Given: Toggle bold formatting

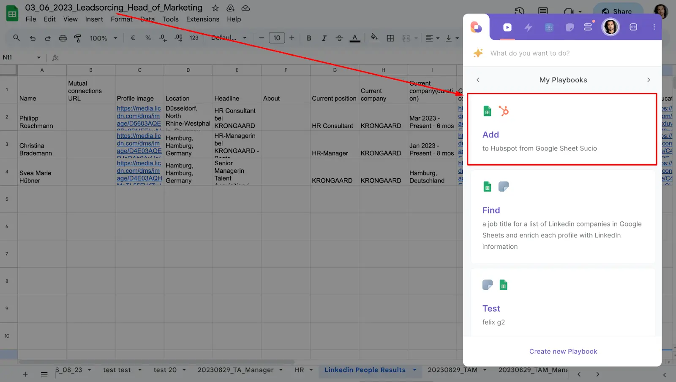Looking at the screenshot, I should (309, 38).
